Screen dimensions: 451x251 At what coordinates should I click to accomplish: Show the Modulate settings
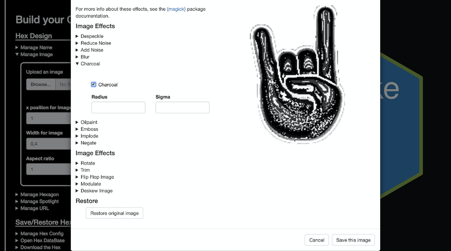tap(90, 184)
